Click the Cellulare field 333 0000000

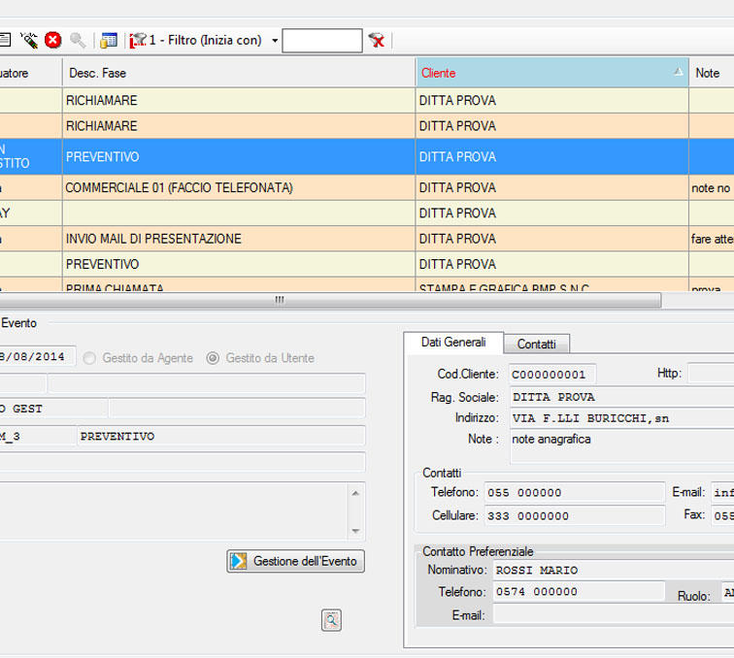[x=575, y=516]
